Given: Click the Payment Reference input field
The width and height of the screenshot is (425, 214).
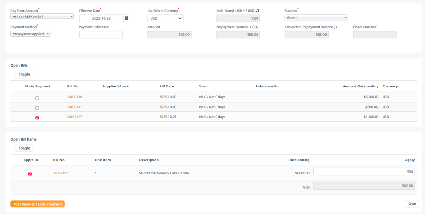Looking at the screenshot, I should pos(101,34).
